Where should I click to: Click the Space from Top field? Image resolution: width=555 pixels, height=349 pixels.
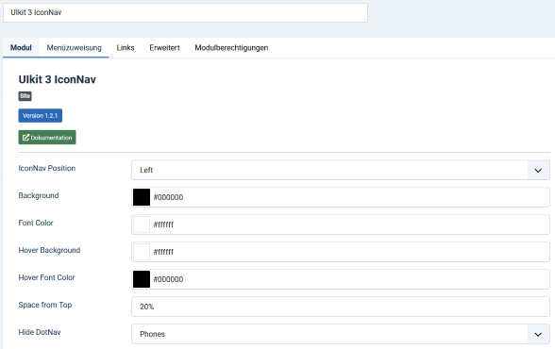point(340,307)
